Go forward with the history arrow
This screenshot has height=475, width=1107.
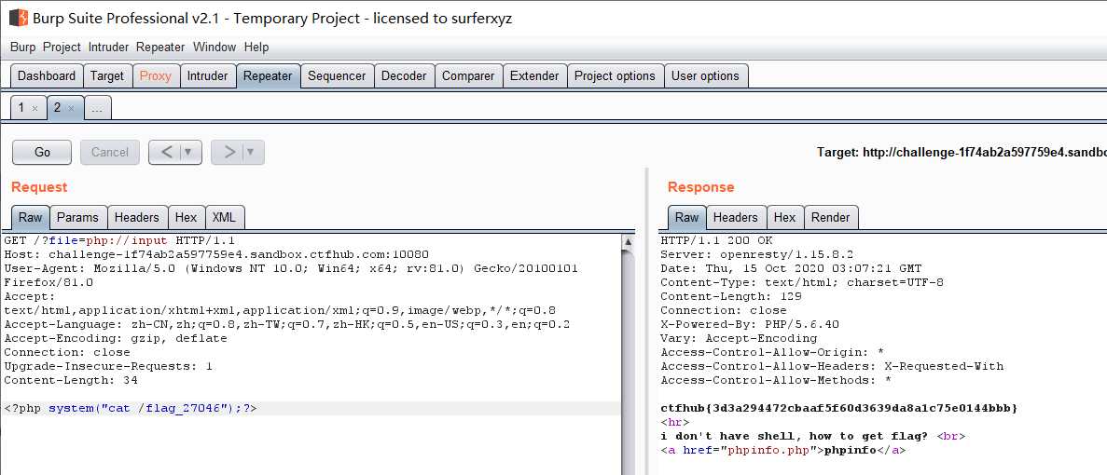[228, 152]
